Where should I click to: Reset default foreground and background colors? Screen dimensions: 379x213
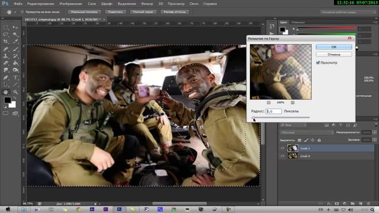coord(5,106)
